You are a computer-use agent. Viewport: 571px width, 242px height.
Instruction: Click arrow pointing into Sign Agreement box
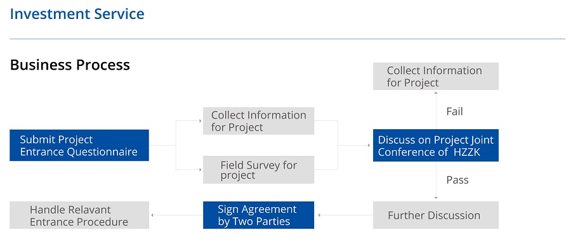[x=319, y=215]
